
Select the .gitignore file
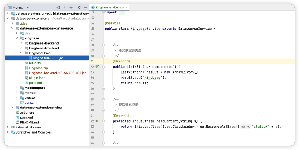click(27, 112)
